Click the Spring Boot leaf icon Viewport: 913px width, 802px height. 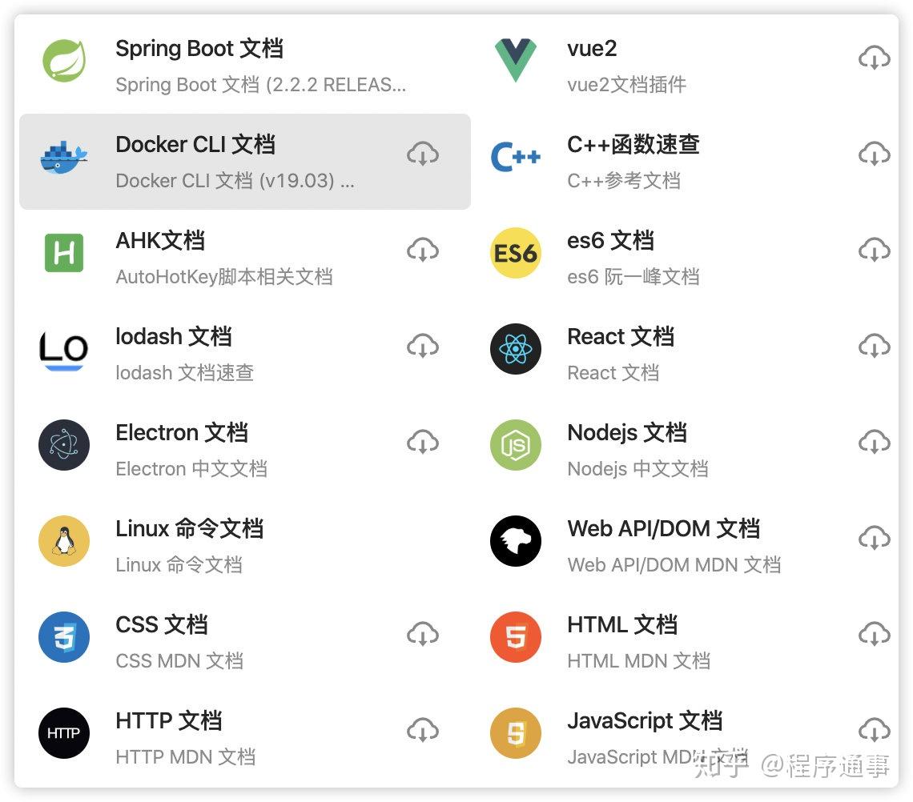pos(64,60)
